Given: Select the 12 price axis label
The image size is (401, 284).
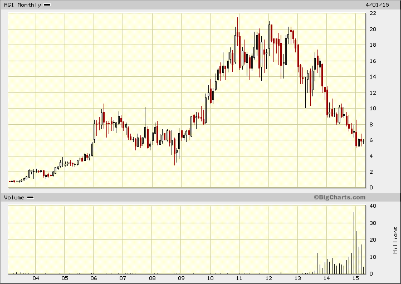Looking at the screenshot, I should click(373, 92).
